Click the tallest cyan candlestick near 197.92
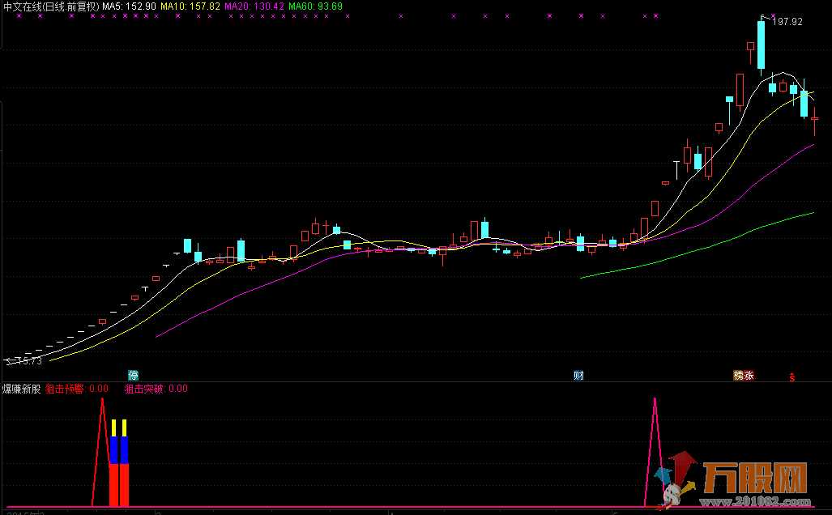The width and height of the screenshot is (832, 515). [x=762, y=45]
